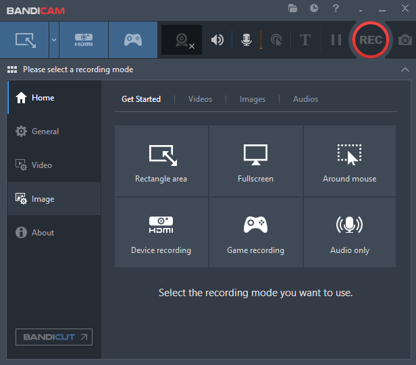The width and height of the screenshot is (416, 365).
Task: Open the Bandicut link button
Action: coord(54,337)
